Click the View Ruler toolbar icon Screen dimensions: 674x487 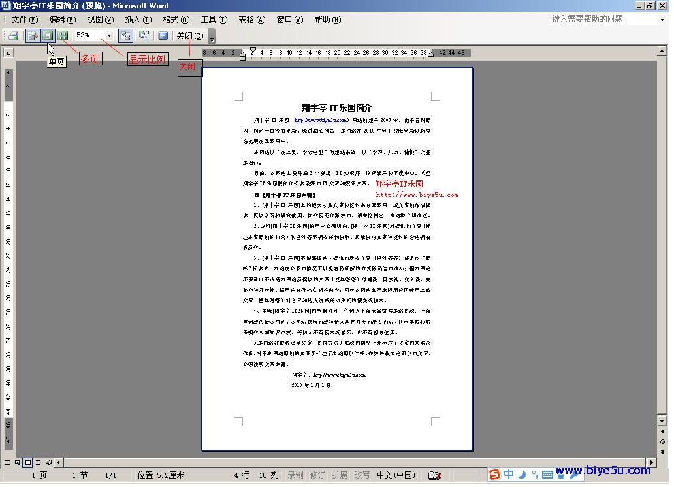tap(125, 35)
